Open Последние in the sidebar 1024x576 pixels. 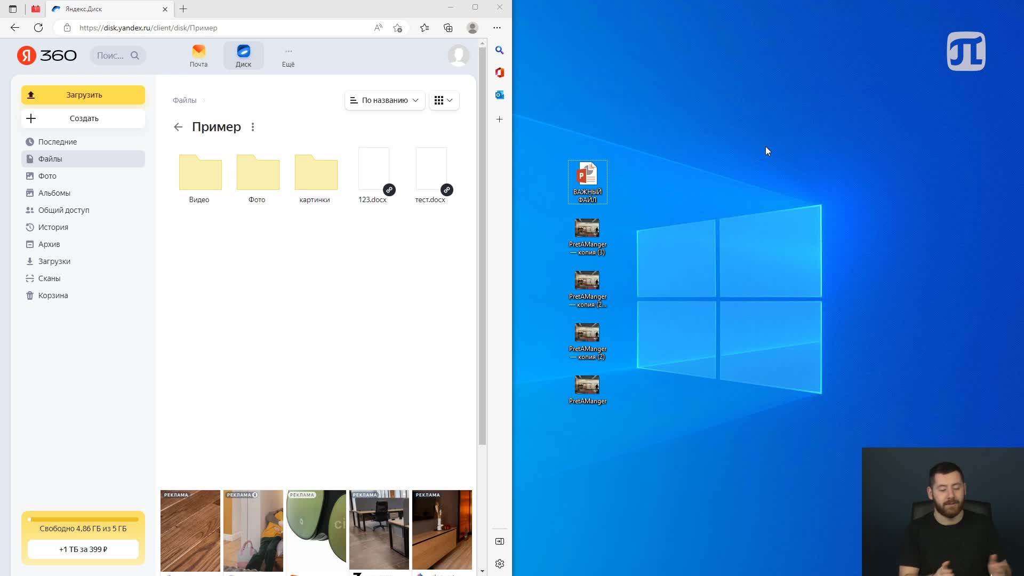[83, 142]
